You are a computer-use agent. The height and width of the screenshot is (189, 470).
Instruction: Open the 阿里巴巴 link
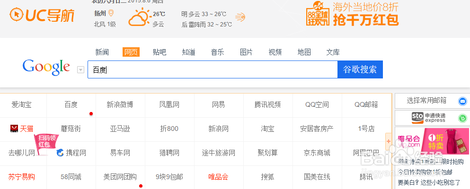tap(366, 153)
